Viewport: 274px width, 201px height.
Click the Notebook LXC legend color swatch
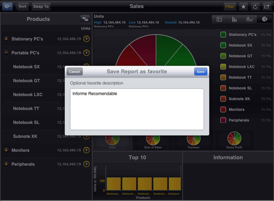coord(223,67)
